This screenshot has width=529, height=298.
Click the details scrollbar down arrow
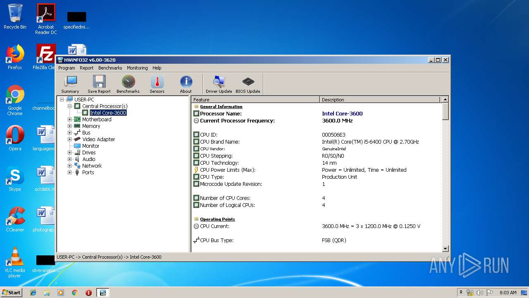click(x=445, y=249)
